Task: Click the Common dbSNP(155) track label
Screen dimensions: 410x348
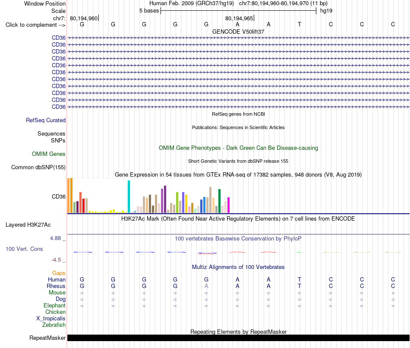Action: click(38, 167)
